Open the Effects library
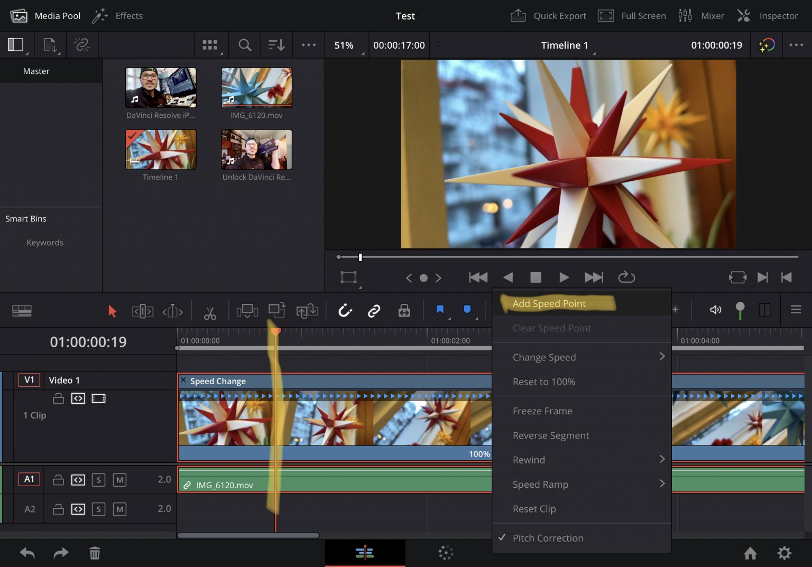The image size is (812, 567). coord(117,15)
